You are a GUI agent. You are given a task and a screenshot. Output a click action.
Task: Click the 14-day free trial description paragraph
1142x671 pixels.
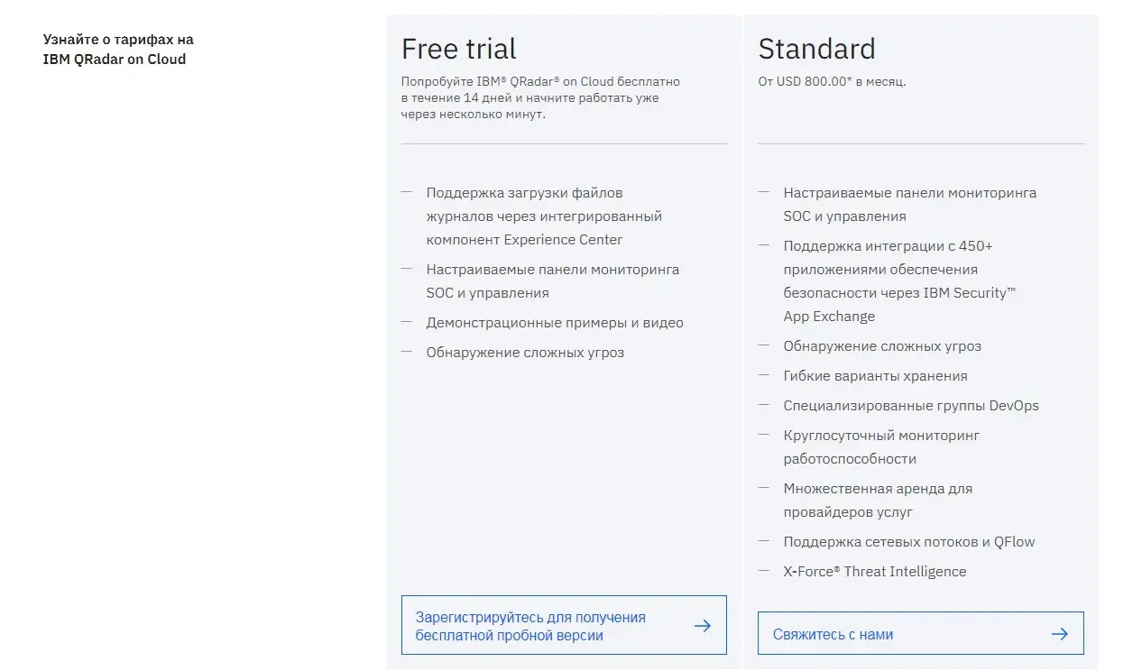[x=540, y=97]
